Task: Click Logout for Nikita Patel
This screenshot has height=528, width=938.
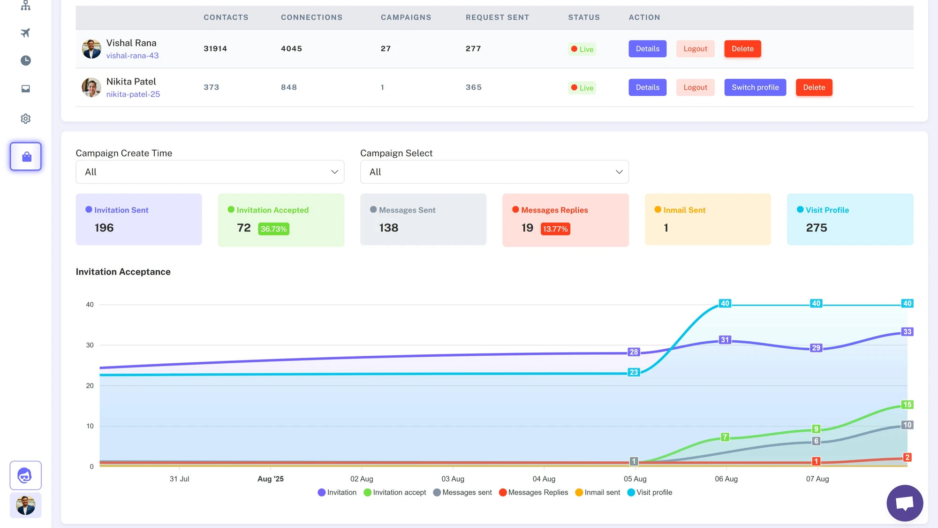Action: (x=695, y=87)
